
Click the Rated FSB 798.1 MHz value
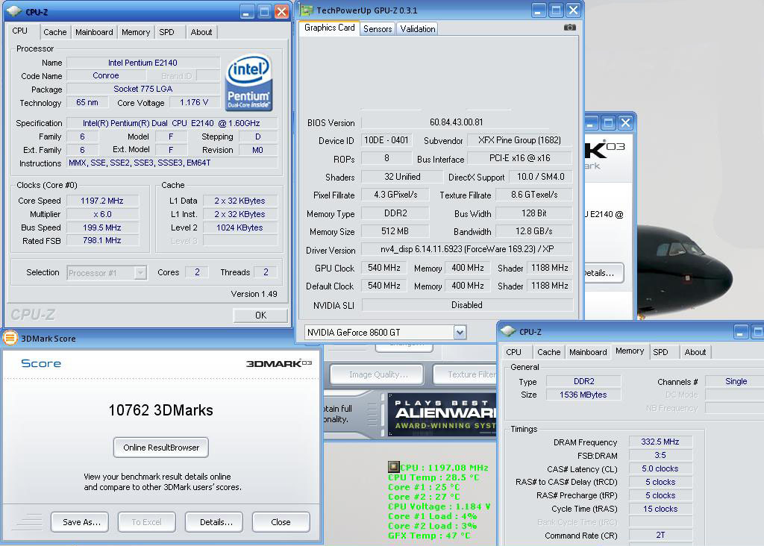[x=102, y=241]
